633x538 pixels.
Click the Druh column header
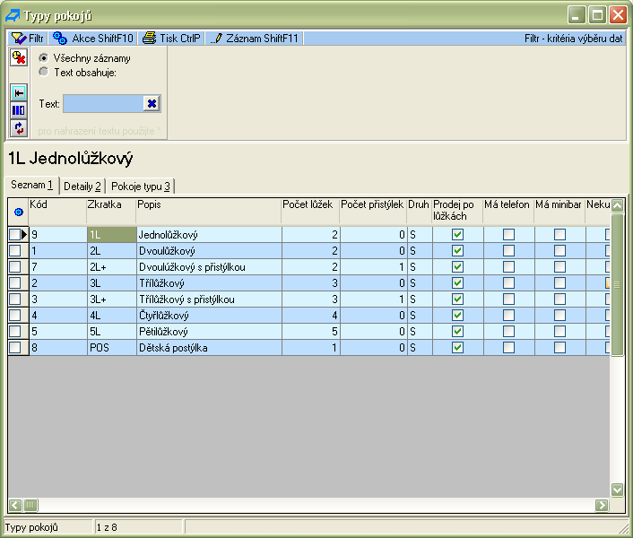[x=420, y=211]
